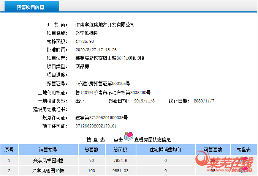Click total area cell 7934.6
The width and height of the screenshot is (258, 176).
click(x=120, y=160)
